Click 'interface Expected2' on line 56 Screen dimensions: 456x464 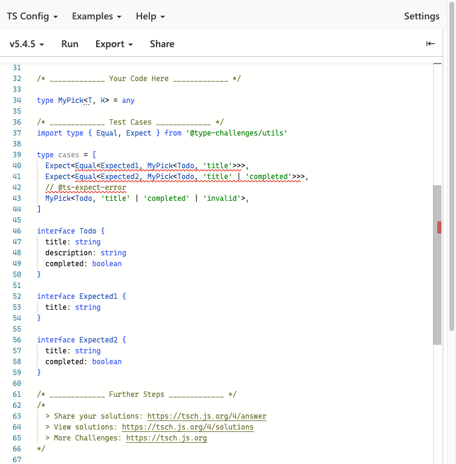tap(77, 340)
